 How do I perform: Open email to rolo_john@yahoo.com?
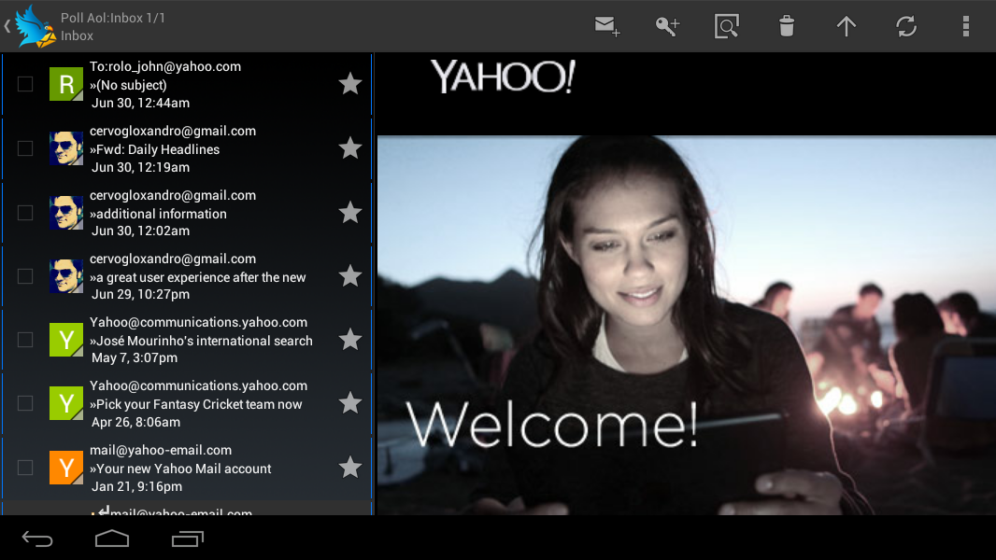[x=187, y=84]
